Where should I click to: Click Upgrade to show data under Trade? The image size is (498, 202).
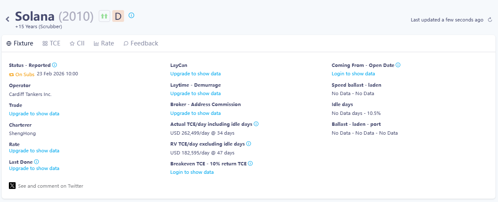(34, 114)
